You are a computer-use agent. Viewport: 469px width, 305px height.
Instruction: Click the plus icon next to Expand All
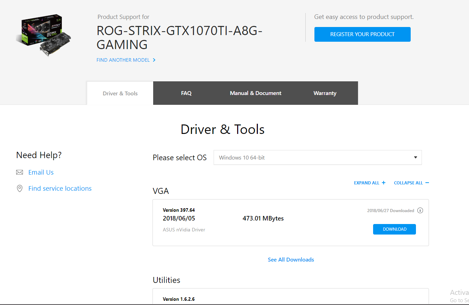384,183
